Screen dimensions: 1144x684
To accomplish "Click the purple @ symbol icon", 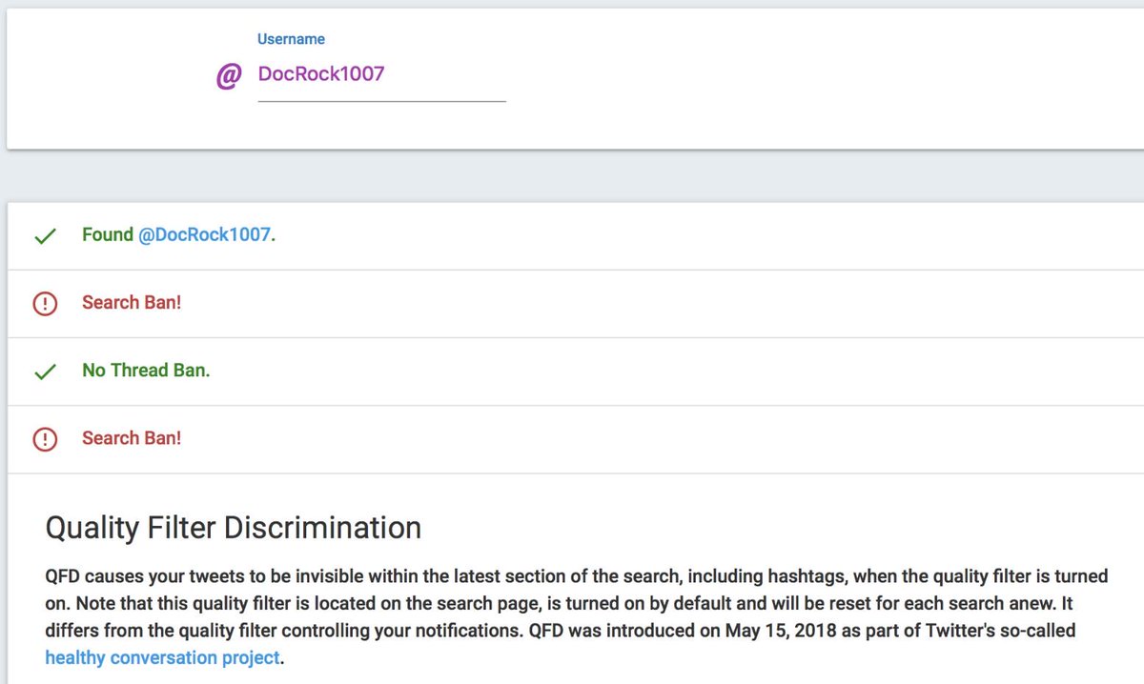I will (228, 75).
